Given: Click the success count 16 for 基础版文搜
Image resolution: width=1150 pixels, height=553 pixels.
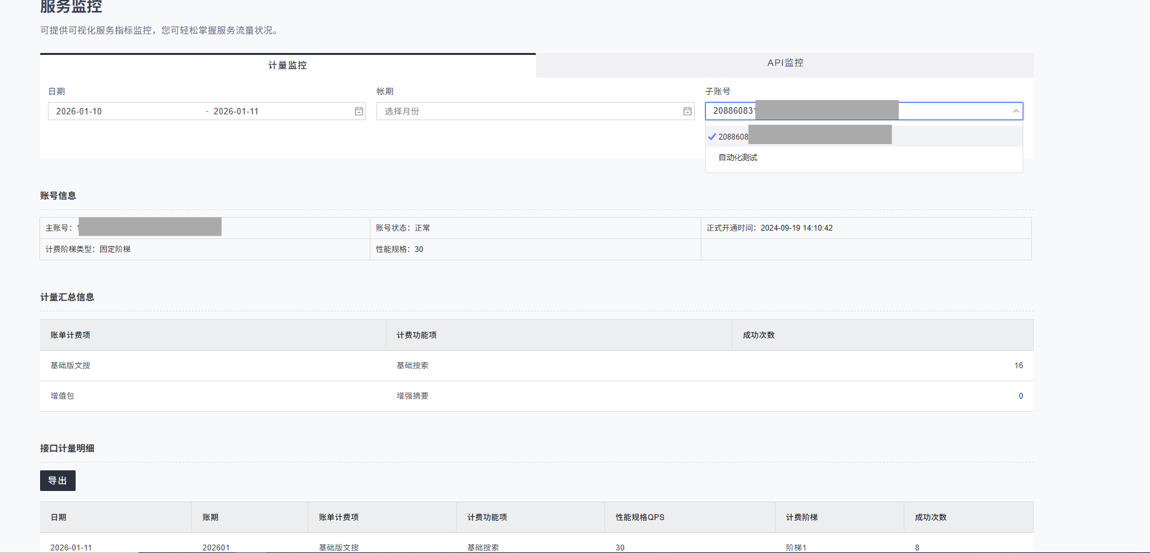Looking at the screenshot, I should click(1018, 366).
